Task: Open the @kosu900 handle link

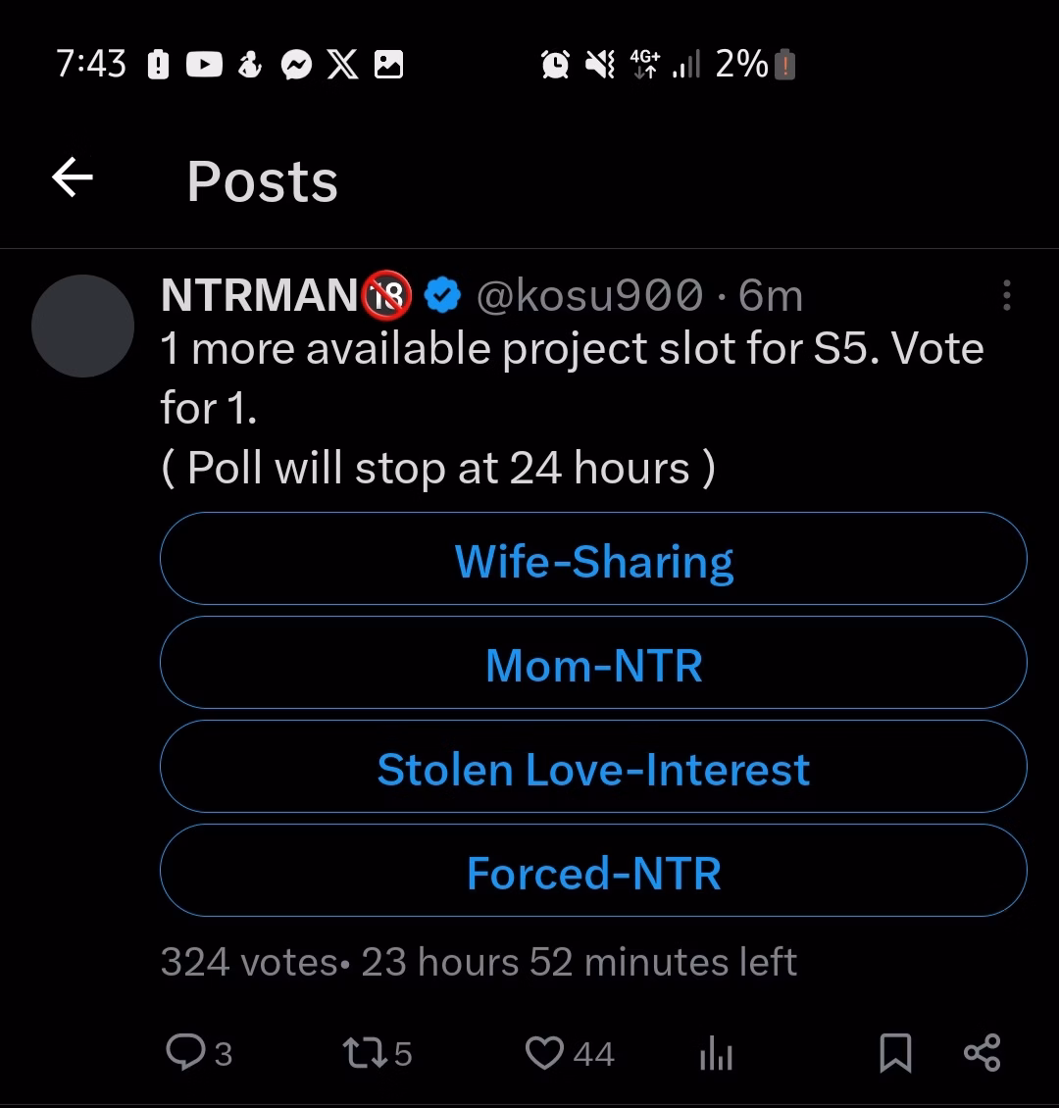Action: (588, 295)
